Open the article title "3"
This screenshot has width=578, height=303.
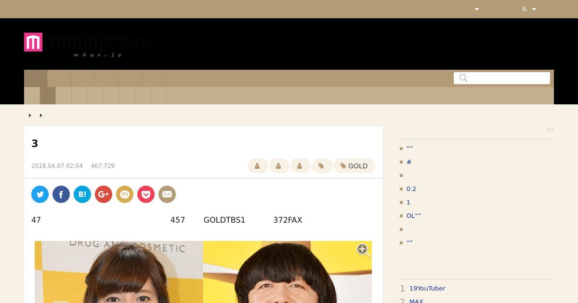(x=35, y=143)
